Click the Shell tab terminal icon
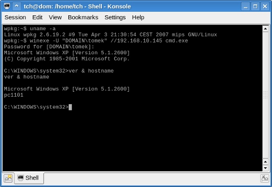 [20, 178]
